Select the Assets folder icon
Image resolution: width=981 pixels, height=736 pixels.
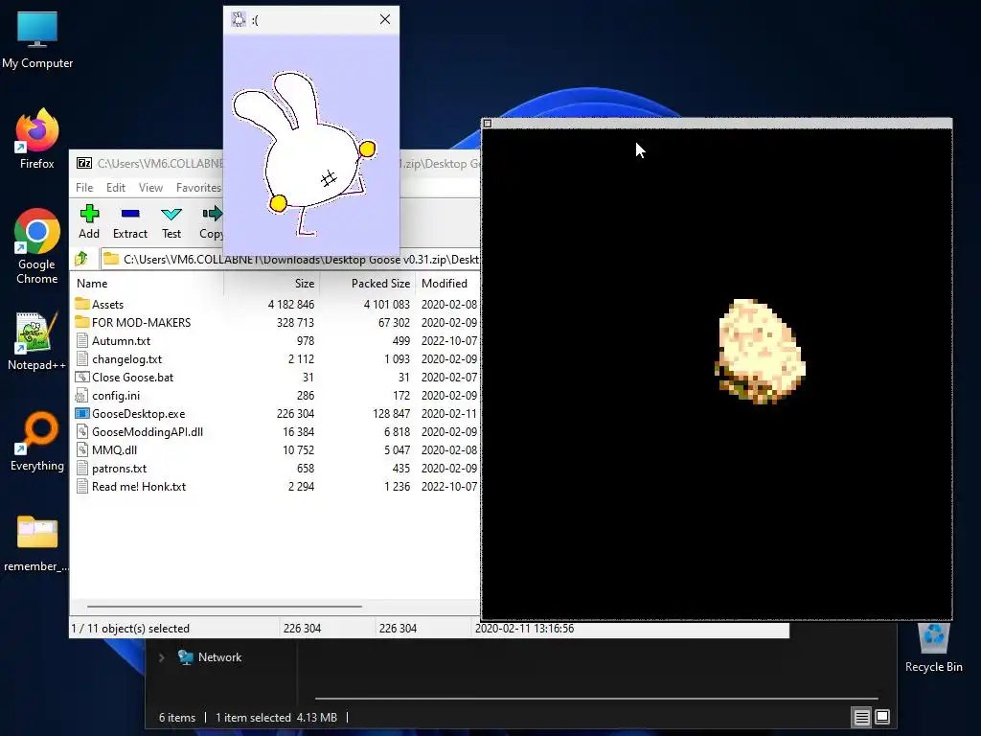pyautogui.click(x=82, y=304)
